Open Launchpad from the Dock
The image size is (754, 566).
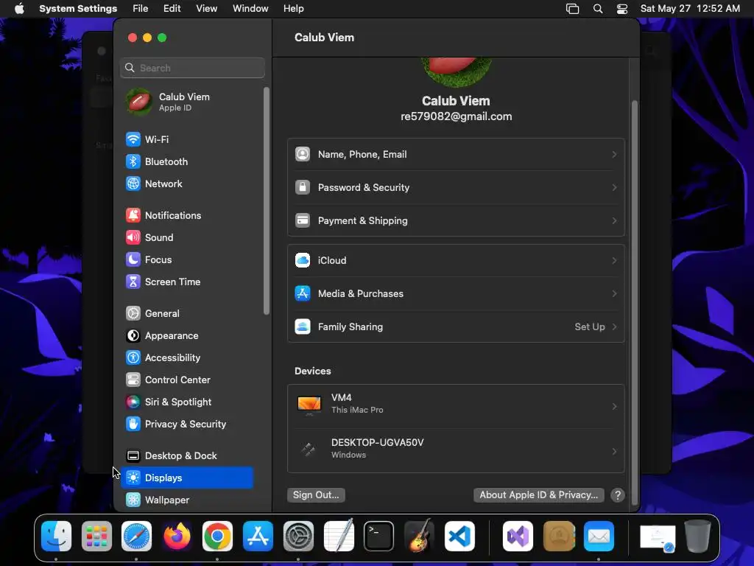click(x=96, y=537)
